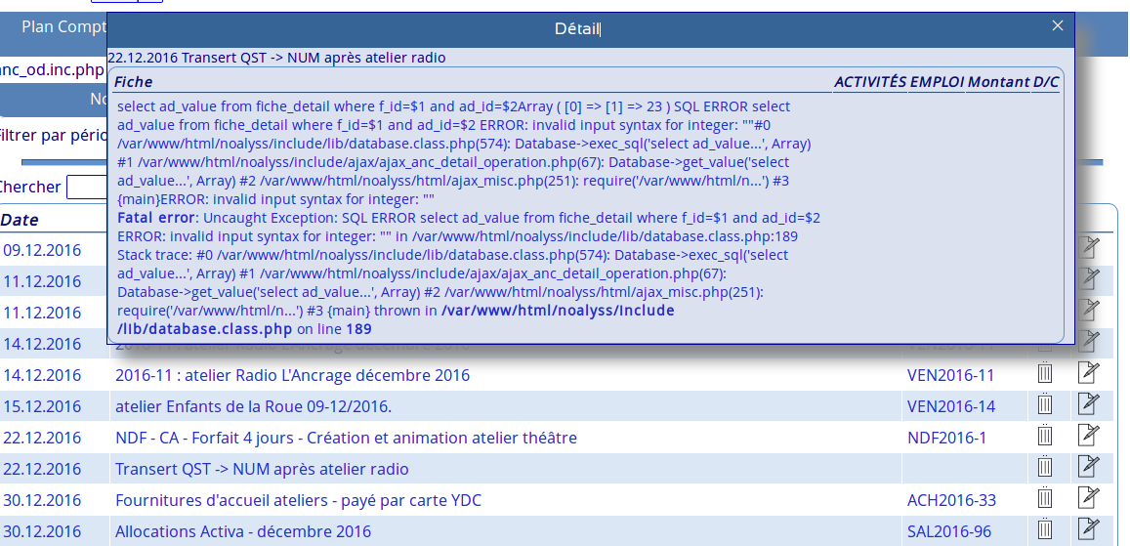Click trash icon for NDF2016-1 row
The image size is (1130, 546).
[x=1044, y=437]
